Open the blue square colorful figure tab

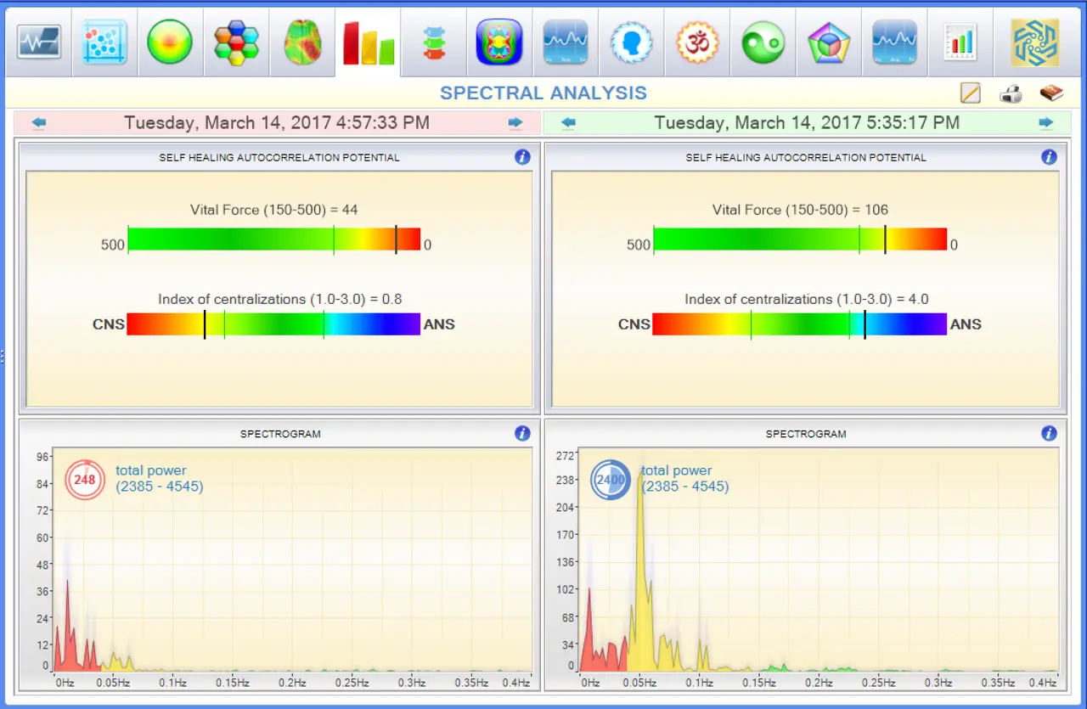(499, 42)
